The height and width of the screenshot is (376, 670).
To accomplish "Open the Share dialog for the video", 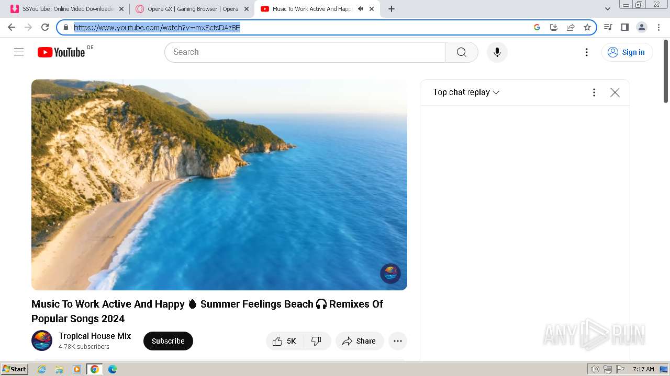I will click(360, 341).
